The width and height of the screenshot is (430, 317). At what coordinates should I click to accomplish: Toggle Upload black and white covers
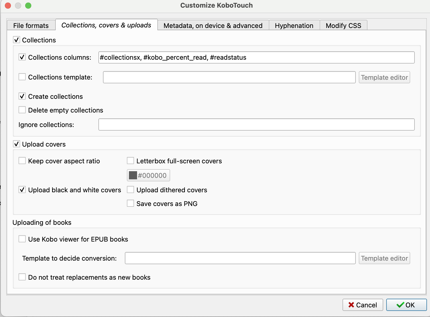[22, 190]
